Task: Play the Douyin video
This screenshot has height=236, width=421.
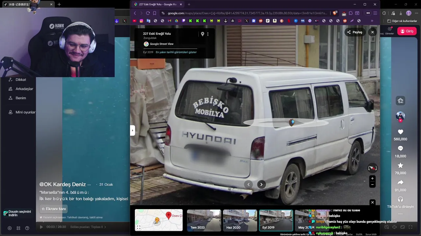Action: click(41, 227)
